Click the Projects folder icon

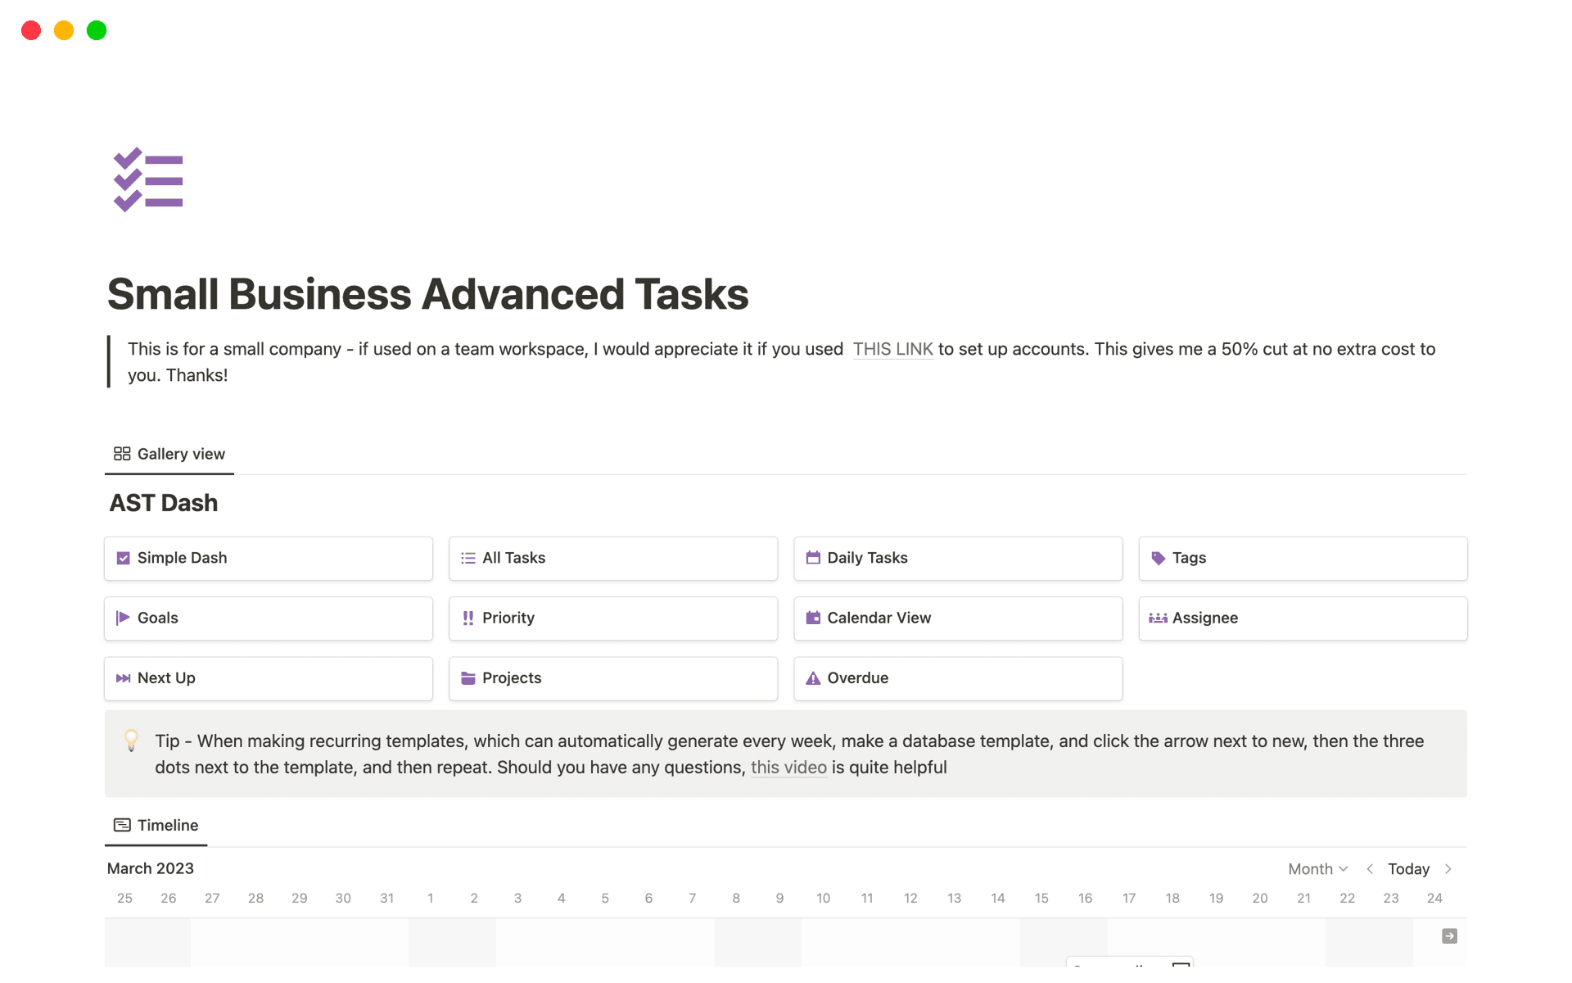(468, 678)
